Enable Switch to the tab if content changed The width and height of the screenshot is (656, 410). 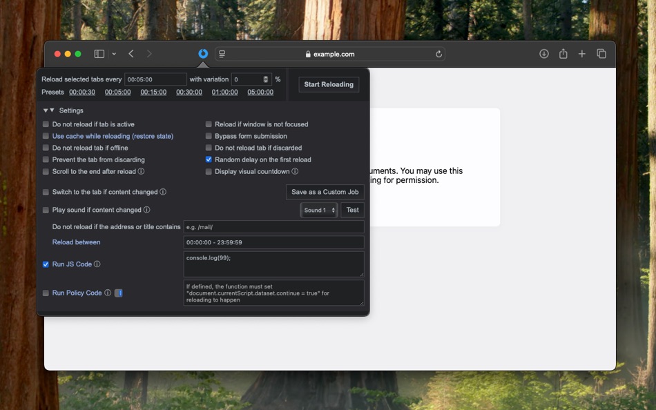click(46, 192)
